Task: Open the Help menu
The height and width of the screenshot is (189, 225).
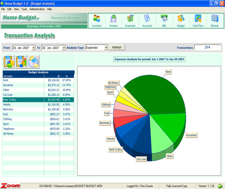Action: 49,9
